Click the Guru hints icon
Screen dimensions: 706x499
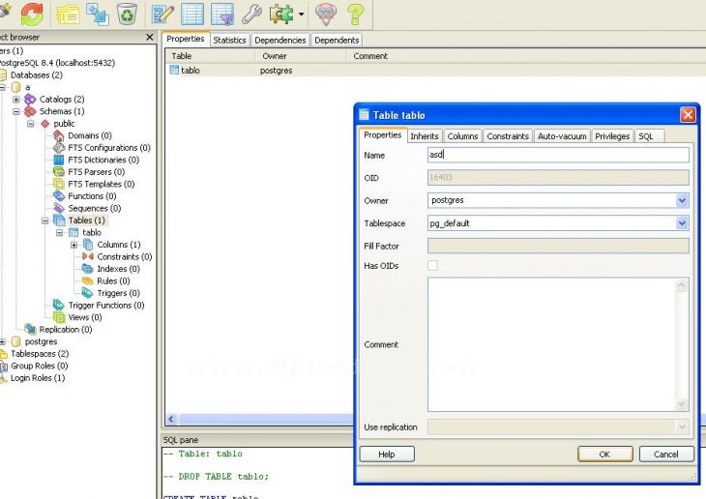coord(326,14)
